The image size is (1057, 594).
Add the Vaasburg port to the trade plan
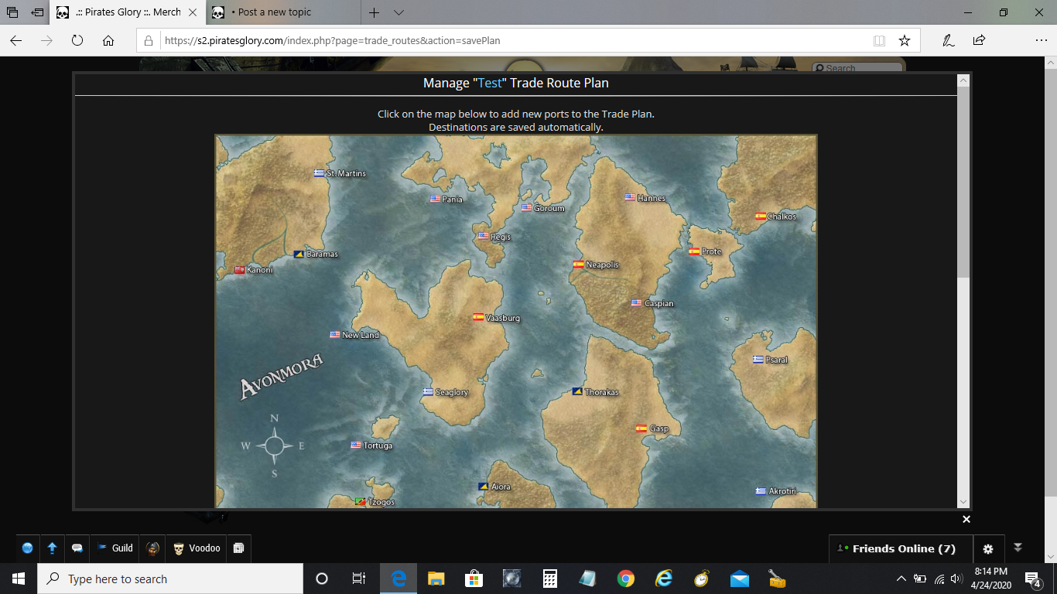(x=480, y=317)
